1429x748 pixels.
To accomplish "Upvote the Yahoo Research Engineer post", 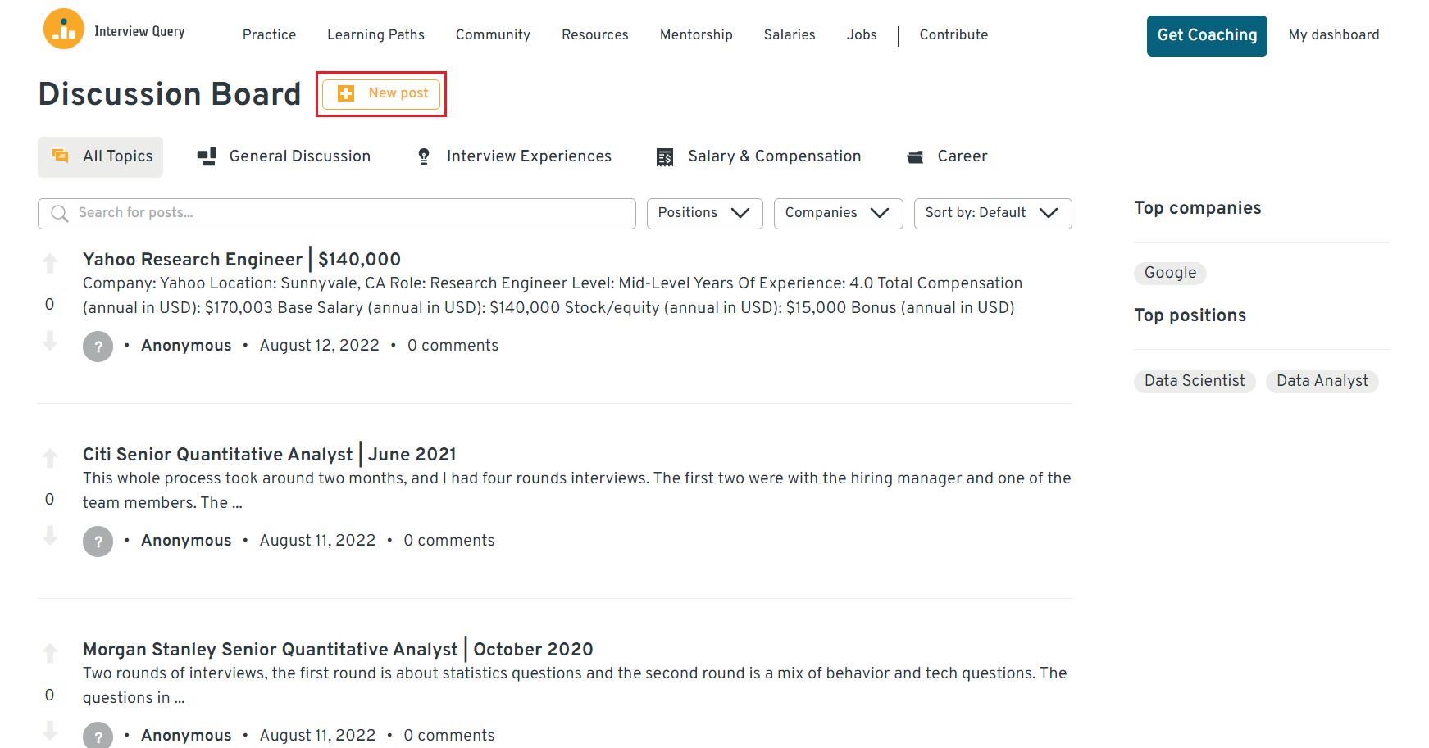I will pyautogui.click(x=50, y=263).
